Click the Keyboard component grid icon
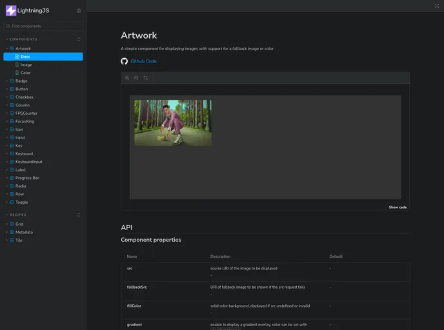This screenshot has width=444, height=330. tap(12, 153)
